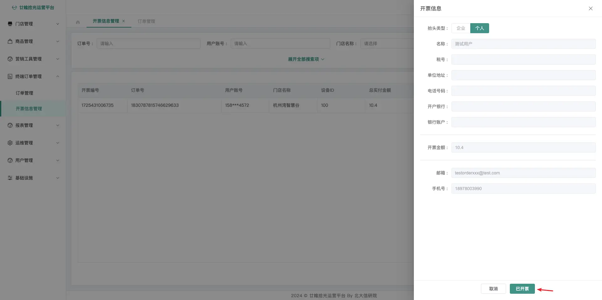This screenshot has width=602, height=300.
Task: Collapse the 终端订单管理 menu chevron
Action: pyautogui.click(x=58, y=76)
